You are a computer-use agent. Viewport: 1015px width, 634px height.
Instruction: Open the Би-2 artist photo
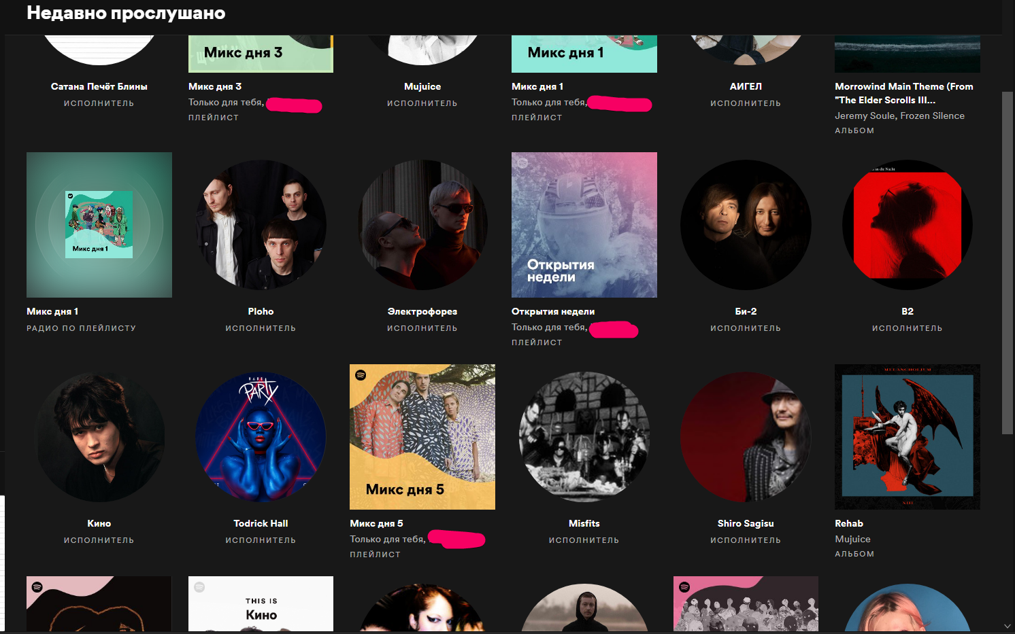click(746, 225)
